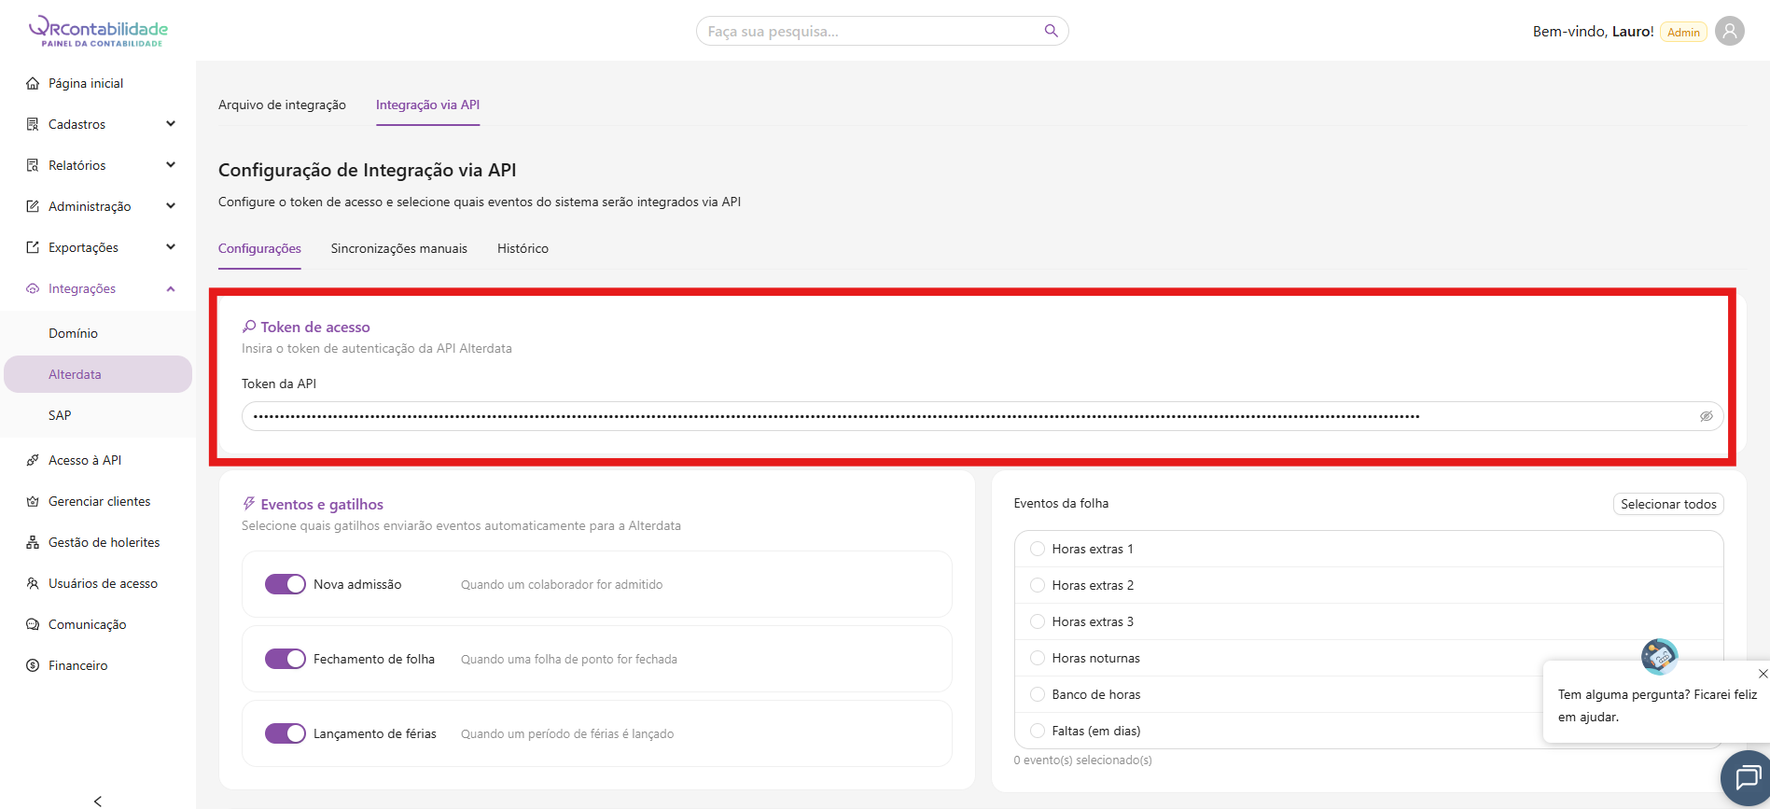Switch to Arquivo de integração tab

point(282,105)
